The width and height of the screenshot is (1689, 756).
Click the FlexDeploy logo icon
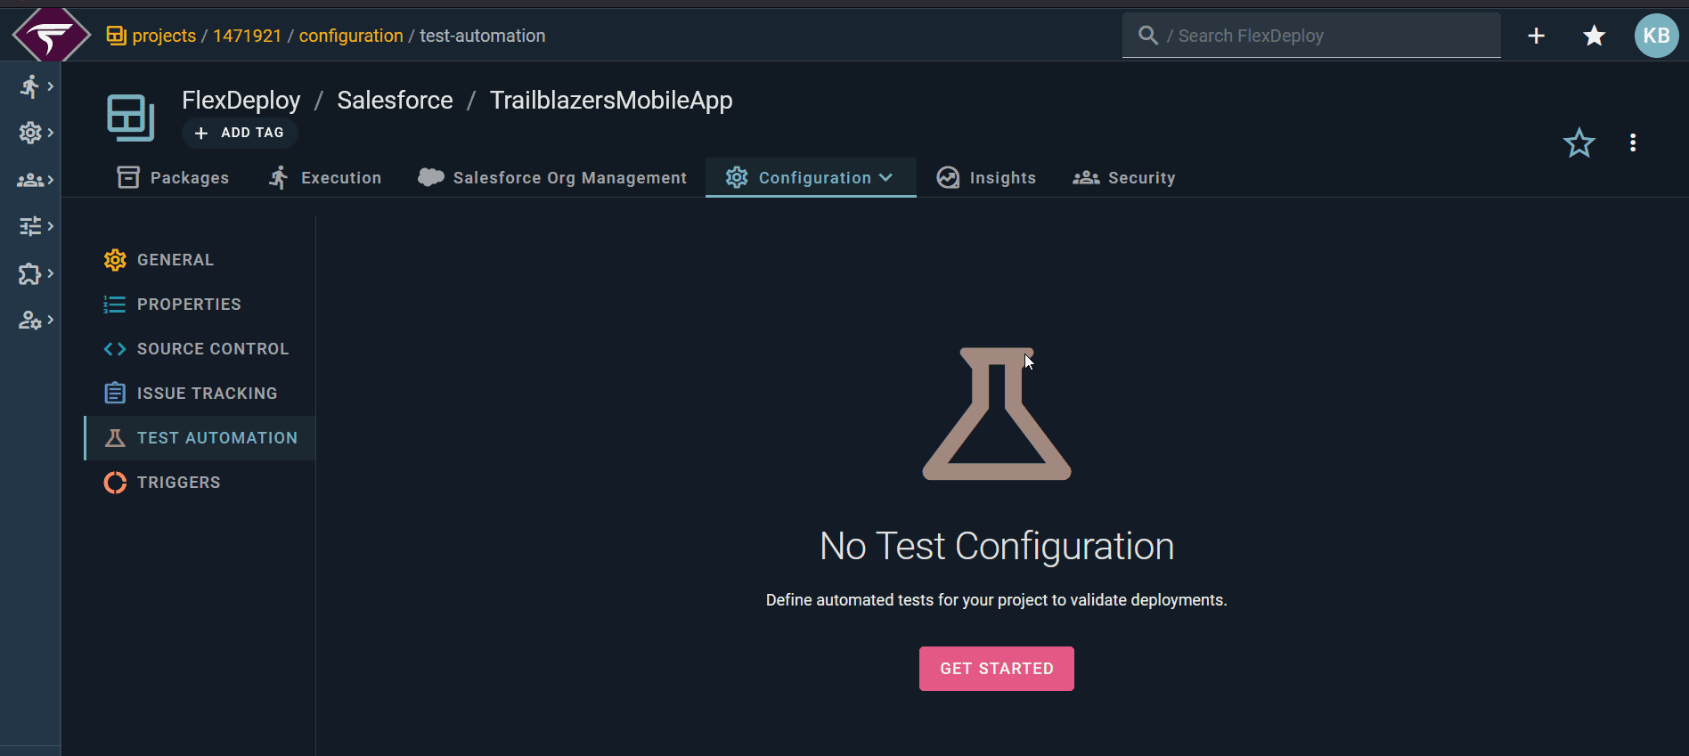(x=51, y=36)
